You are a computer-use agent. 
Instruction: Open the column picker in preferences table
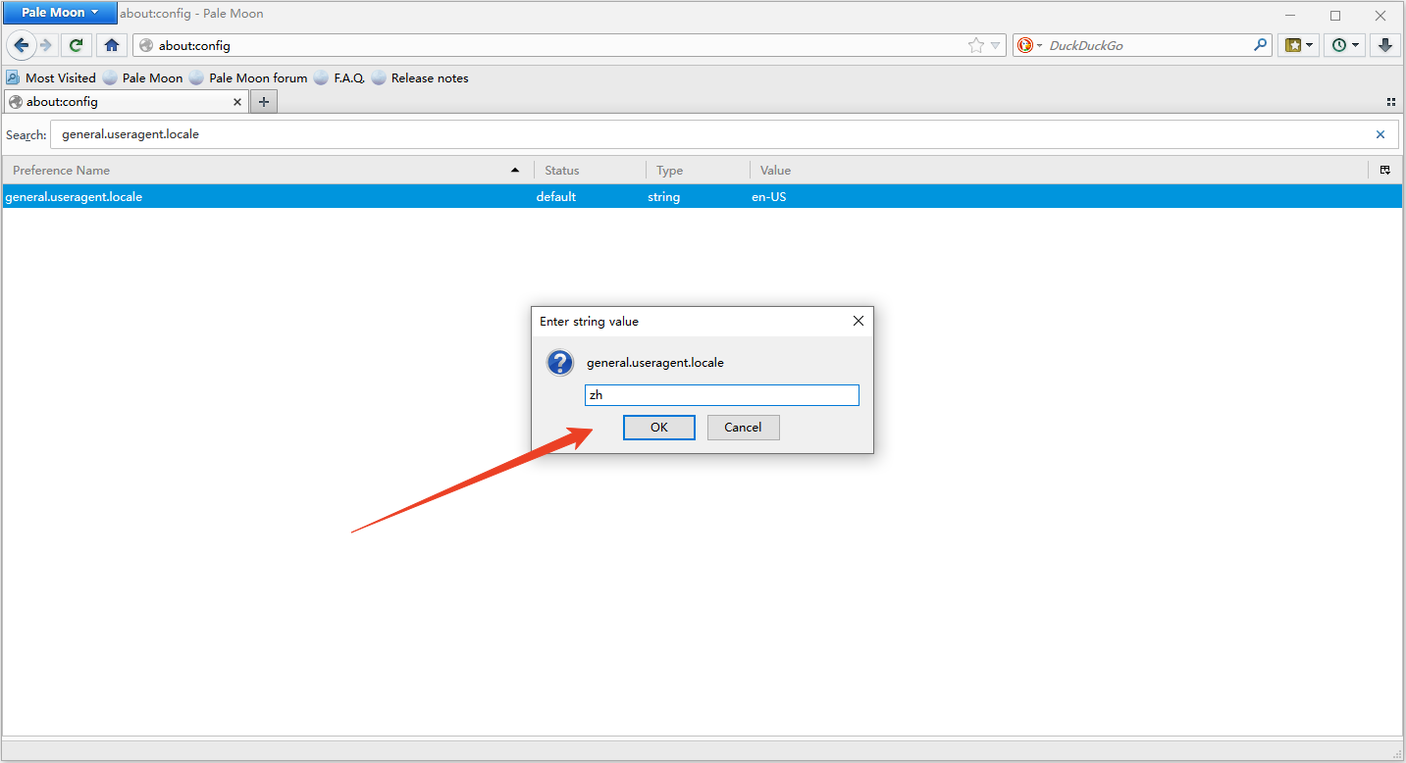tap(1384, 171)
